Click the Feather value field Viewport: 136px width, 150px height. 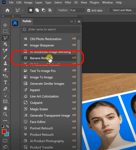[77, 10]
